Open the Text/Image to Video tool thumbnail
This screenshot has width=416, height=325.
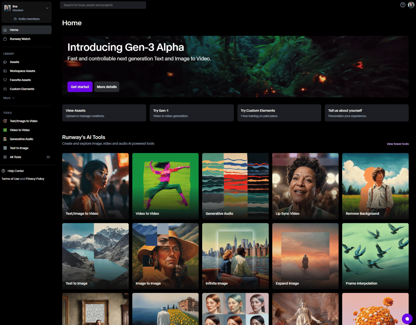click(95, 186)
